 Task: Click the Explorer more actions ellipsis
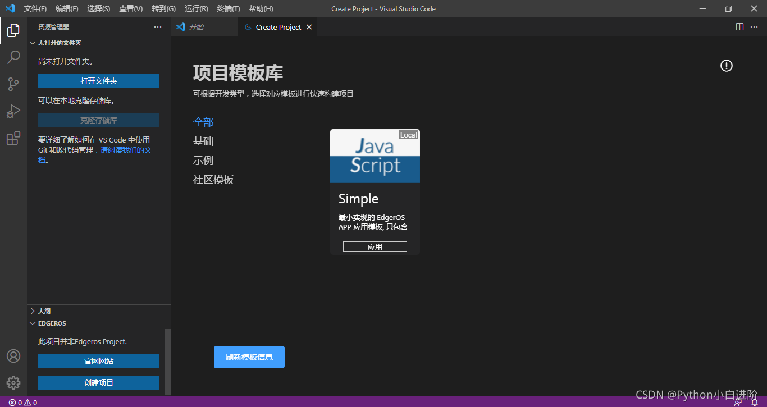point(158,27)
